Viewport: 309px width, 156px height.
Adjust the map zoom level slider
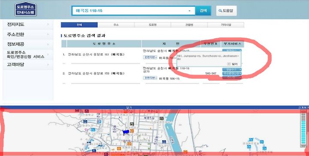point(303,129)
